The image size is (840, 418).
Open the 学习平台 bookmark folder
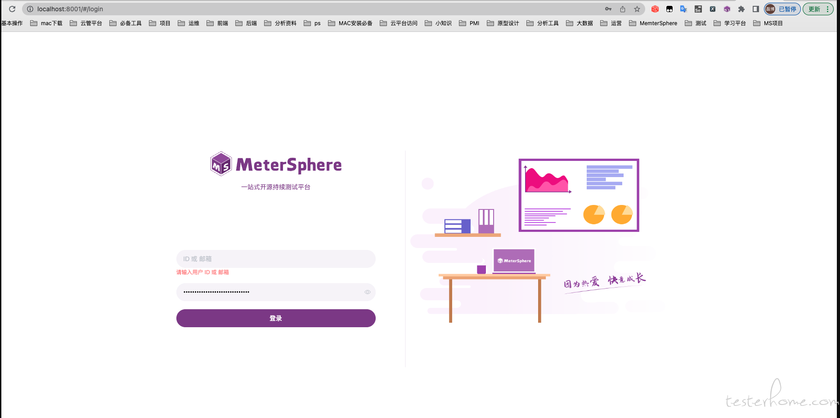pos(730,23)
